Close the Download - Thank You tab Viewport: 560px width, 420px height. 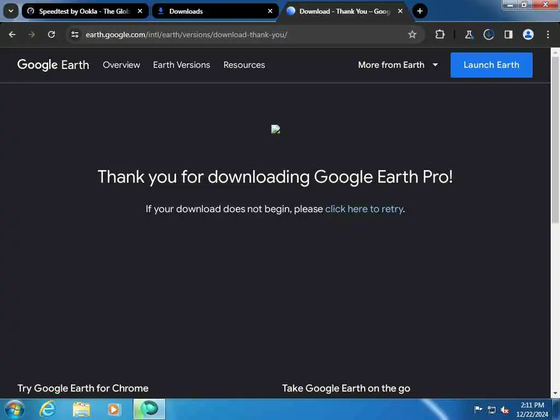[400, 11]
